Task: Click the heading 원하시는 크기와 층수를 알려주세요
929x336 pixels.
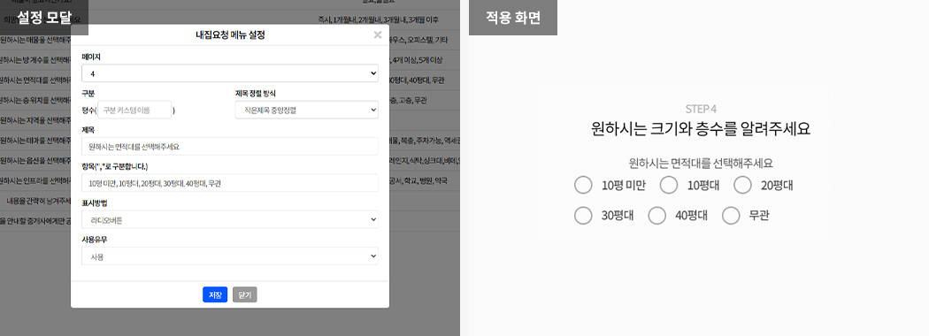Action: coord(701,128)
